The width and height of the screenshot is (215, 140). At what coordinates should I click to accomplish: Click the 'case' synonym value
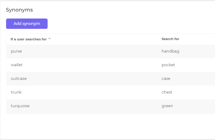click(166, 79)
